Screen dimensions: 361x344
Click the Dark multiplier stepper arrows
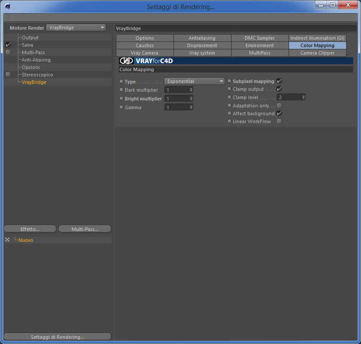(191, 89)
